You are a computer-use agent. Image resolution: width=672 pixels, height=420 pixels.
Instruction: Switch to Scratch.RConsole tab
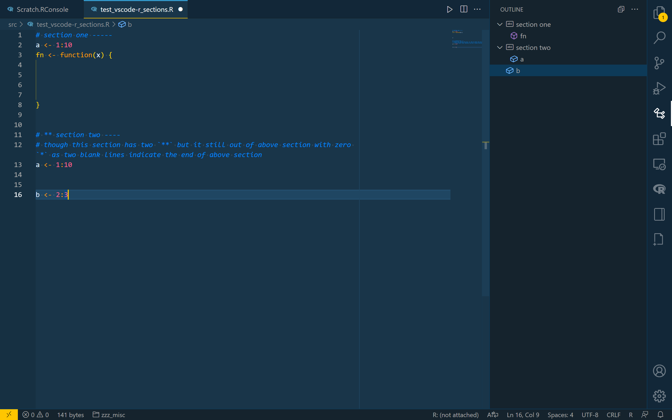[42, 9]
